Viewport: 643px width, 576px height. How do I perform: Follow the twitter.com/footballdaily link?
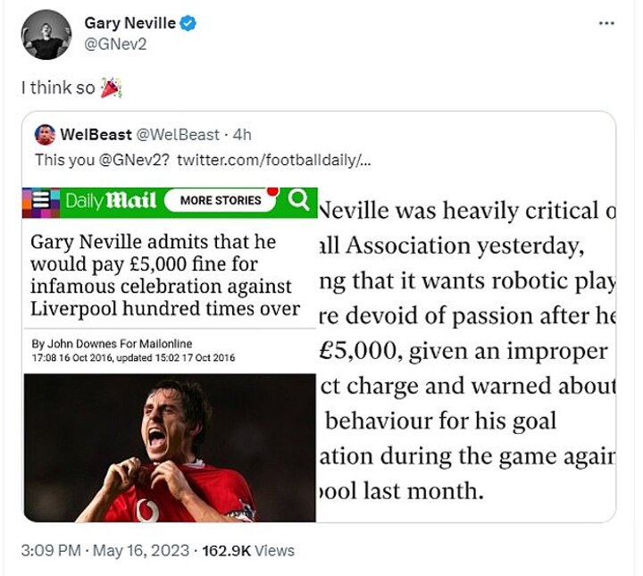click(271, 159)
